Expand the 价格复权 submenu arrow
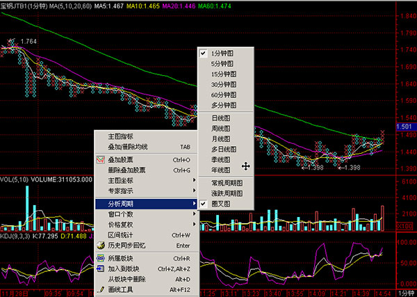The width and height of the screenshot is (417, 297). (x=194, y=225)
